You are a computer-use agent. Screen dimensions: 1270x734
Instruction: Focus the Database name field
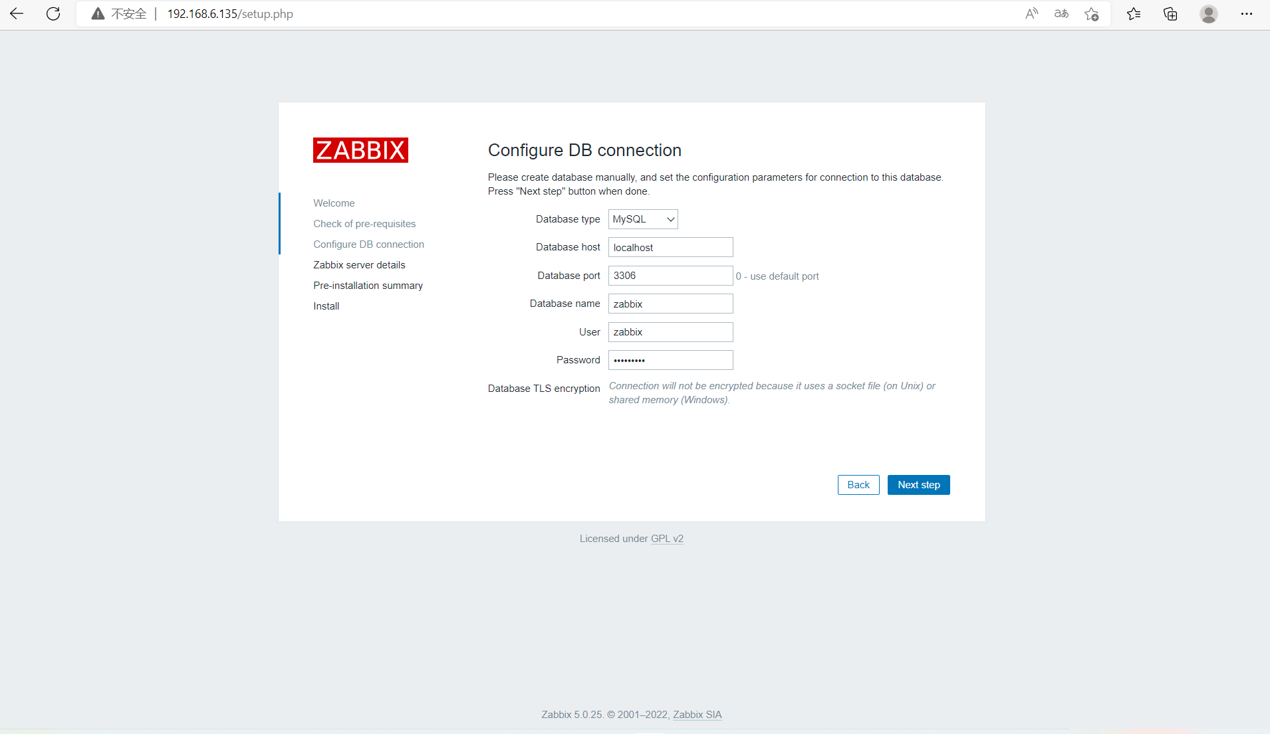coord(670,304)
